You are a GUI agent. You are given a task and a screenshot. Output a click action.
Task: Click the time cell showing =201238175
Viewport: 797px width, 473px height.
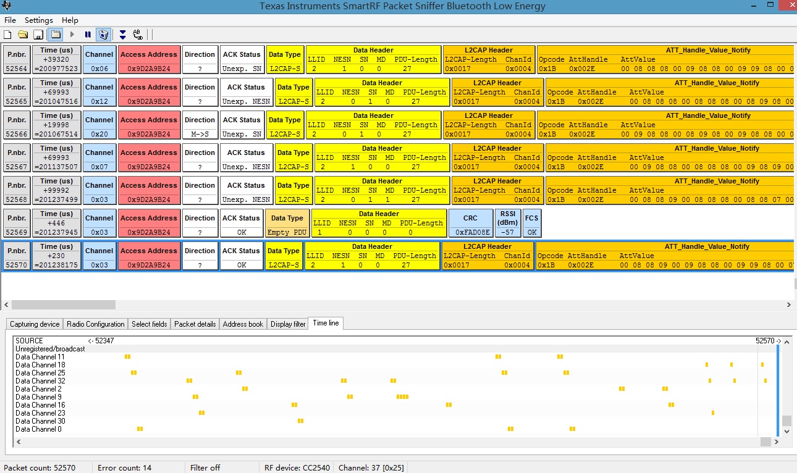[x=57, y=256]
